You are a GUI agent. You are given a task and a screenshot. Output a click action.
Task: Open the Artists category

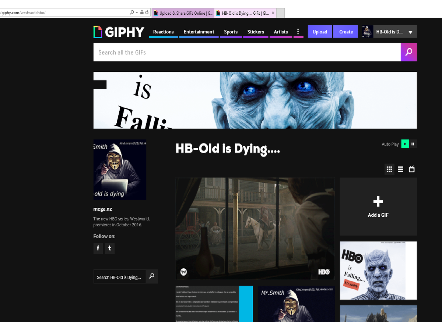(x=281, y=32)
